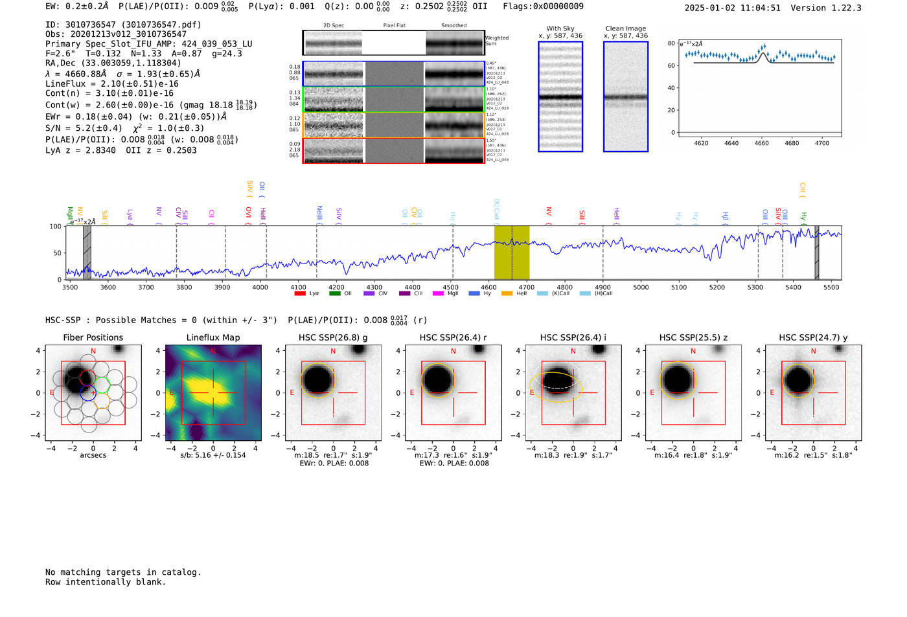Click the m:16.4 re:1.8" caption under z image
Viewport: 907px width, 617px height.
[x=693, y=455]
